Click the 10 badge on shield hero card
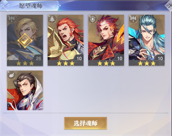Image resolution: width=172 pixels, height=136 pixels. click(120, 58)
